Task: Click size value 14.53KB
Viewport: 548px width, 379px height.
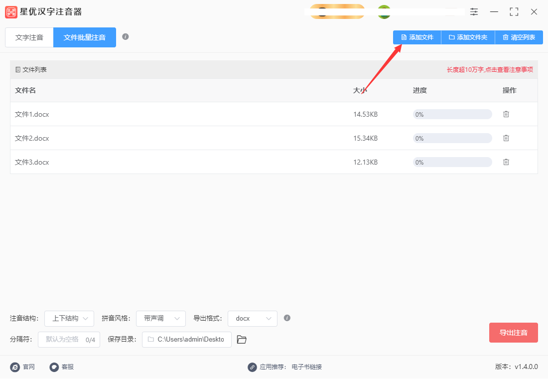Action: click(x=366, y=114)
